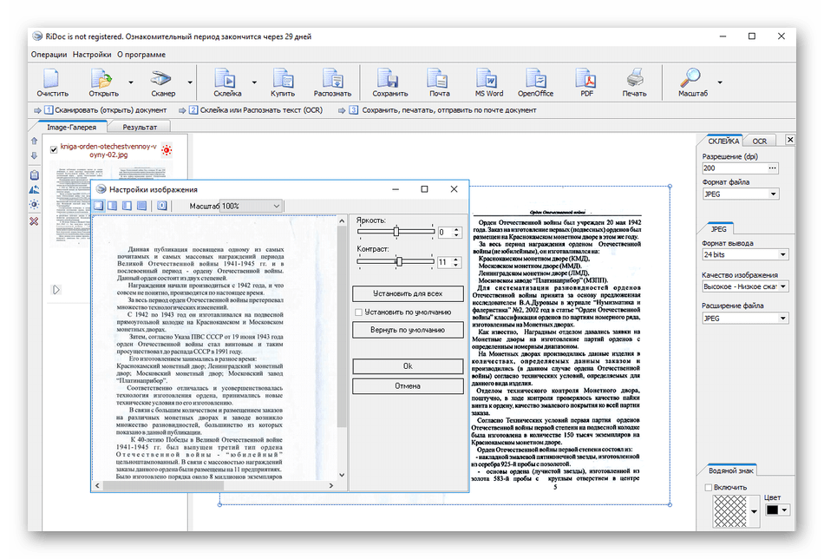The height and width of the screenshot is (559, 824).
Task: Click the Очистить (Clear) toolbar icon
Action: pyautogui.click(x=52, y=83)
